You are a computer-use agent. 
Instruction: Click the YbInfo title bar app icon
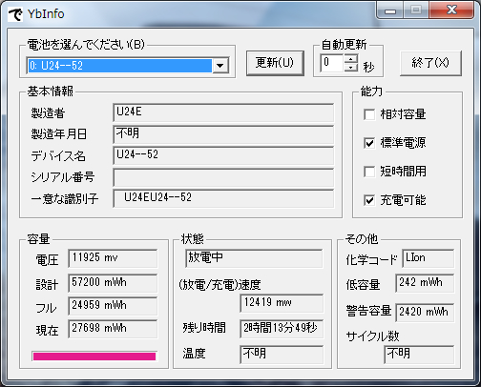click(x=15, y=14)
